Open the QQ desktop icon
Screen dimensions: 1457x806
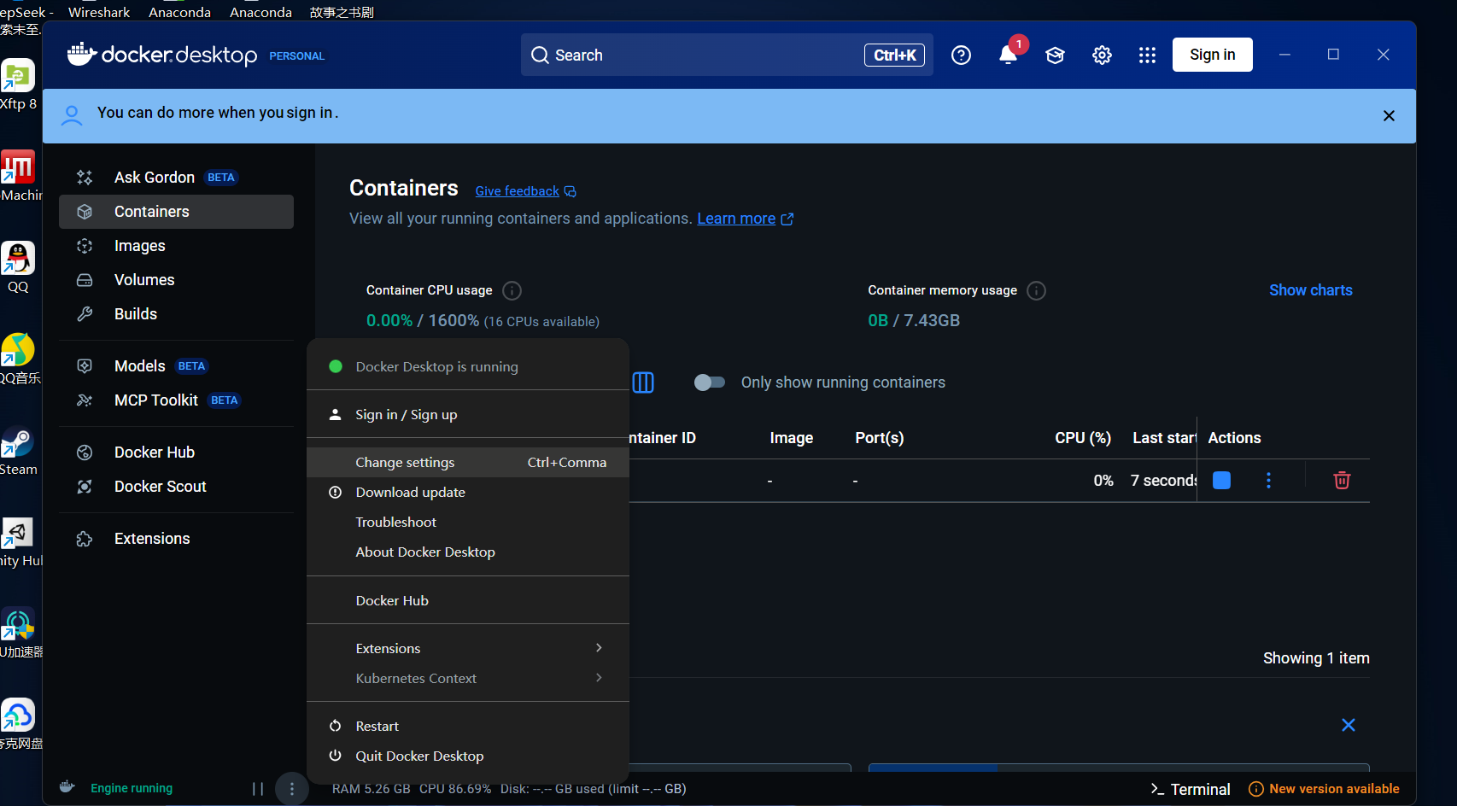pos(18,267)
